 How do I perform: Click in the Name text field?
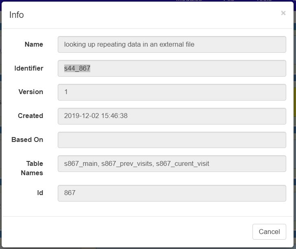pyautogui.click(x=172, y=45)
